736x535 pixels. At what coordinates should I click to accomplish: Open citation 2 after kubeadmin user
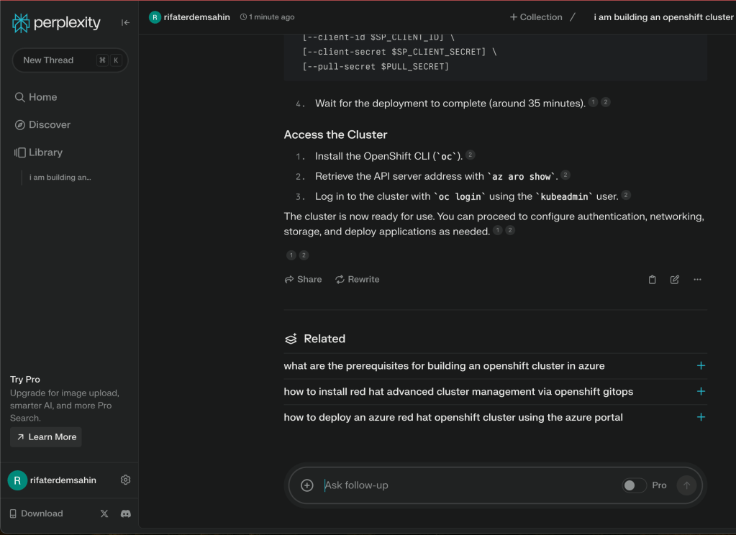coord(626,195)
